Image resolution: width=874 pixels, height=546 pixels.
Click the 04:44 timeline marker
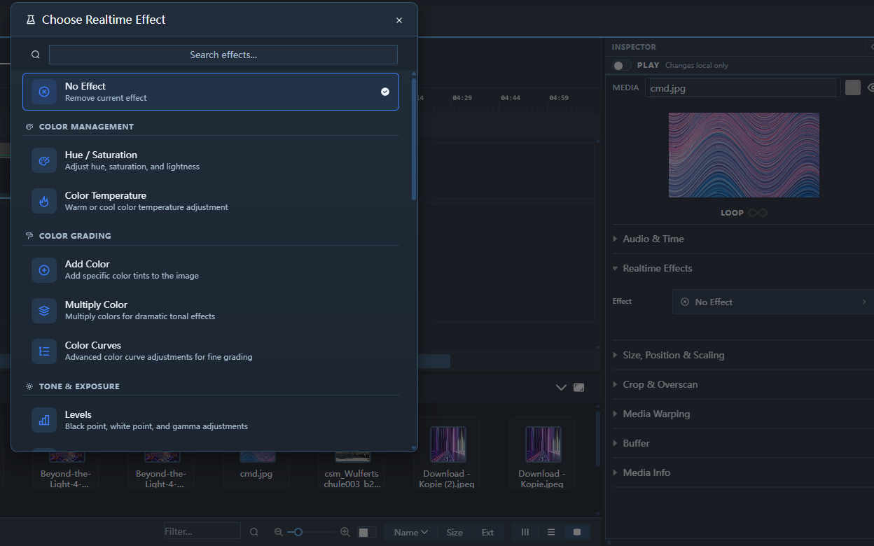[x=511, y=98]
